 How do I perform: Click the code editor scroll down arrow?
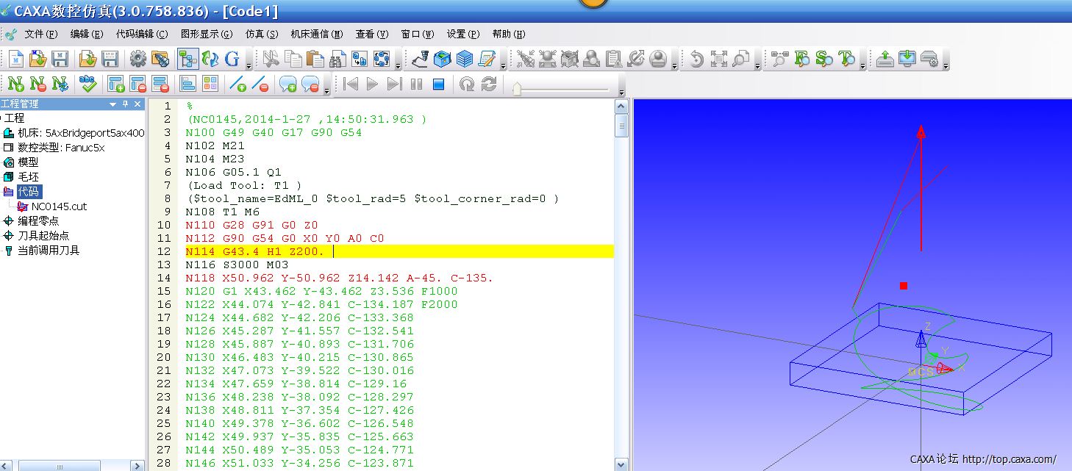click(622, 464)
